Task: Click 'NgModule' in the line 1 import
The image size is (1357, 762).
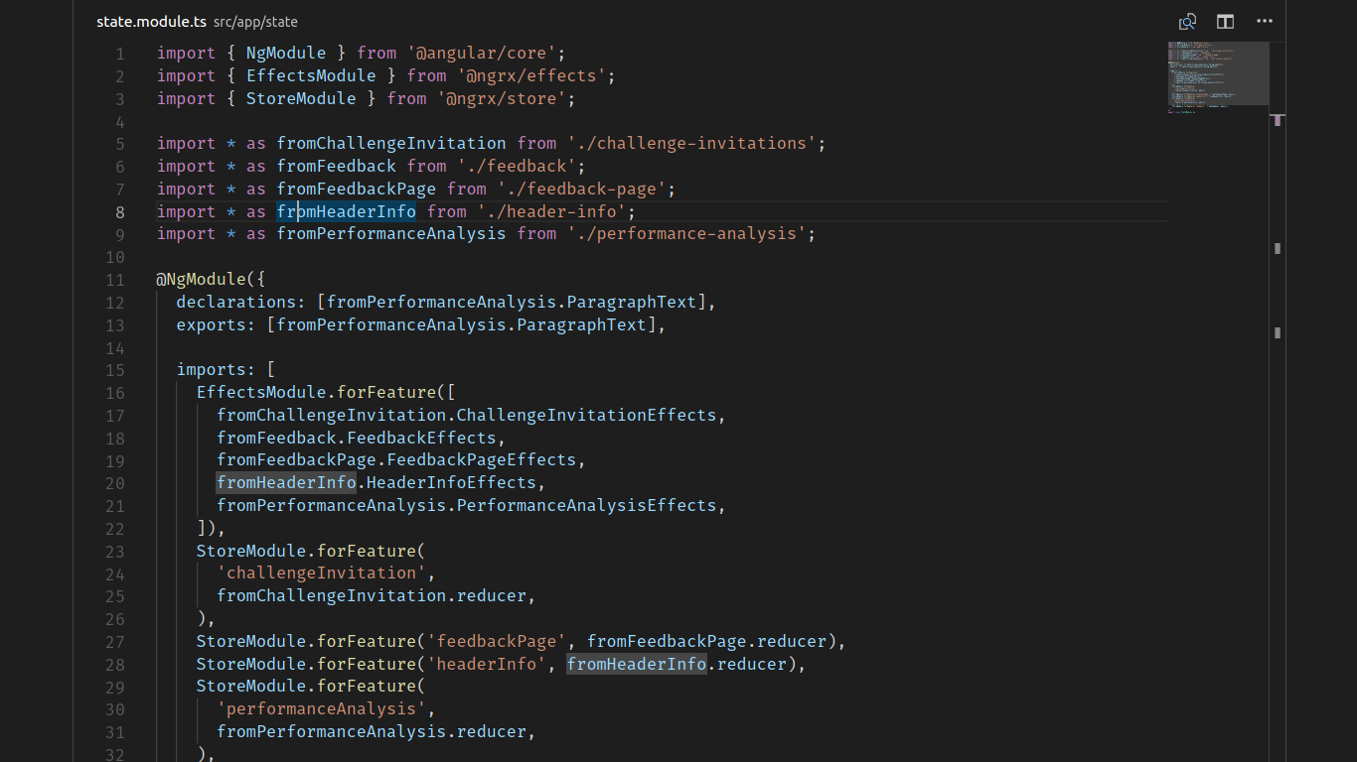Action: pyautogui.click(x=286, y=53)
